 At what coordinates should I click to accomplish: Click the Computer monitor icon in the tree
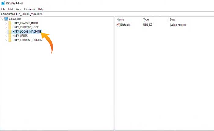point(6,19)
